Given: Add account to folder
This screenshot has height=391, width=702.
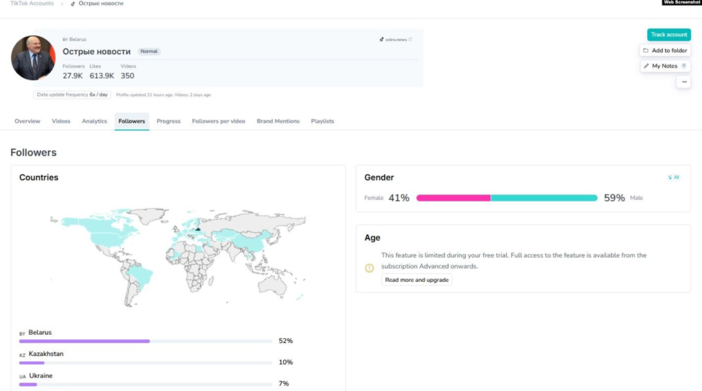Looking at the screenshot, I should (665, 51).
